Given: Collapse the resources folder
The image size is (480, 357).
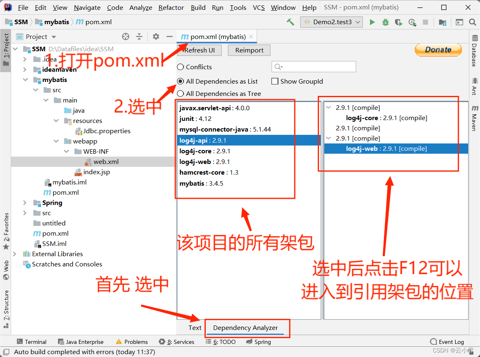Looking at the screenshot, I should pyautogui.click(x=56, y=121).
